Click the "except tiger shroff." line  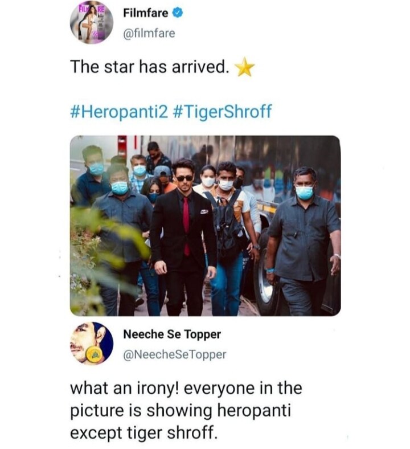[143, 433]
